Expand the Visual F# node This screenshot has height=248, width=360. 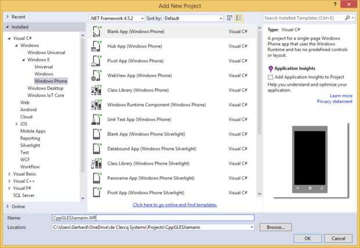click(x=9, y=188)
